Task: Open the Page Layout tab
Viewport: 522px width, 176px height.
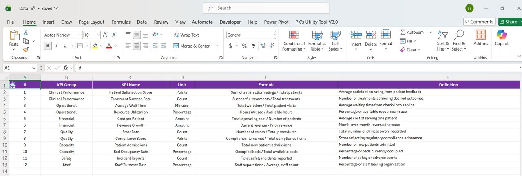Action: point(91,22)
